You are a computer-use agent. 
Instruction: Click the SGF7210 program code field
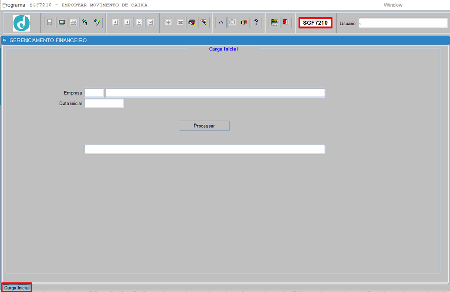click(316, 23)
